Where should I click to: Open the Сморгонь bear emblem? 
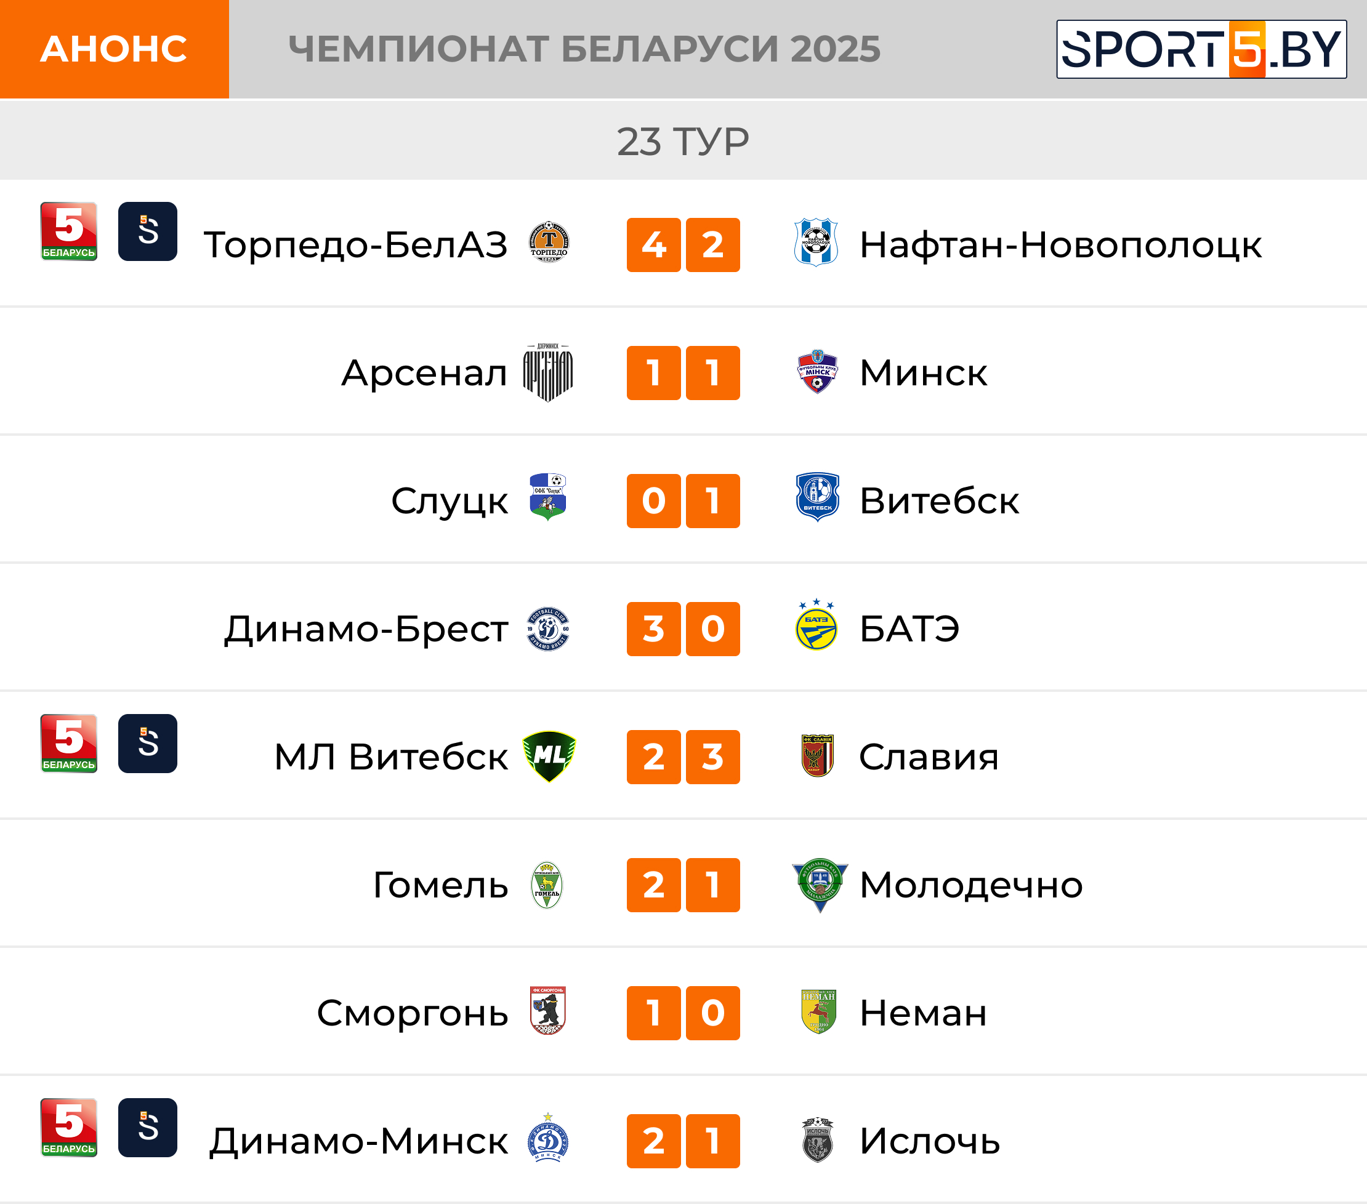pos(548,1010)
